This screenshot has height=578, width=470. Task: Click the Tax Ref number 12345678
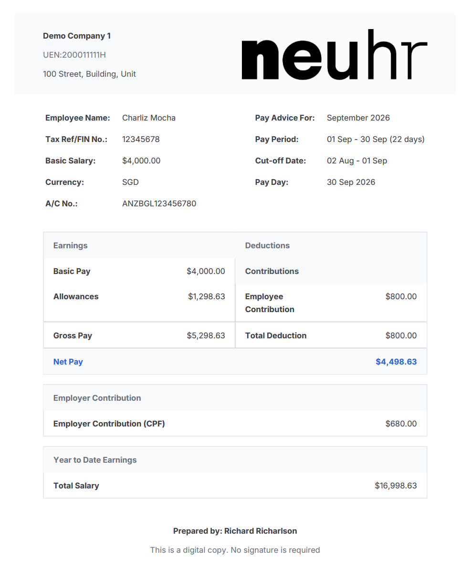(x=141, y=139)
